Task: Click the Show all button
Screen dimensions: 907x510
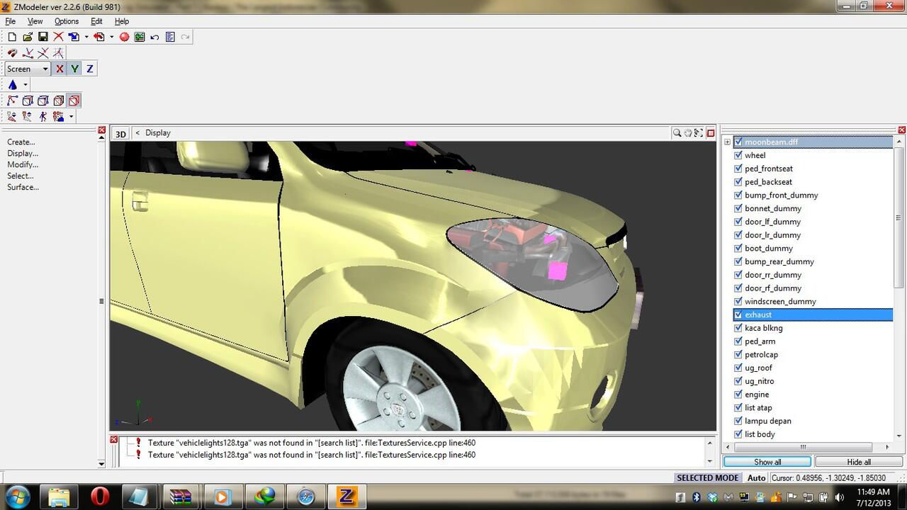Action: click(x=767, y=462)
